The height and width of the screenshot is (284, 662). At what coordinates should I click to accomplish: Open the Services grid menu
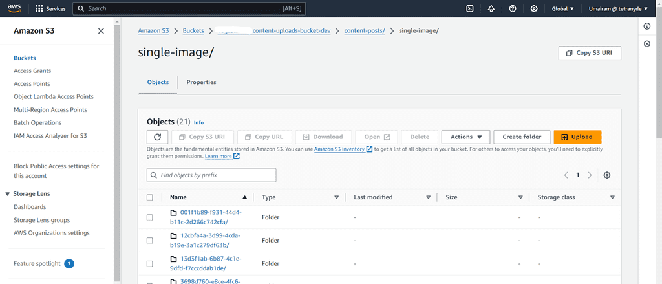(x=50, y=8)
